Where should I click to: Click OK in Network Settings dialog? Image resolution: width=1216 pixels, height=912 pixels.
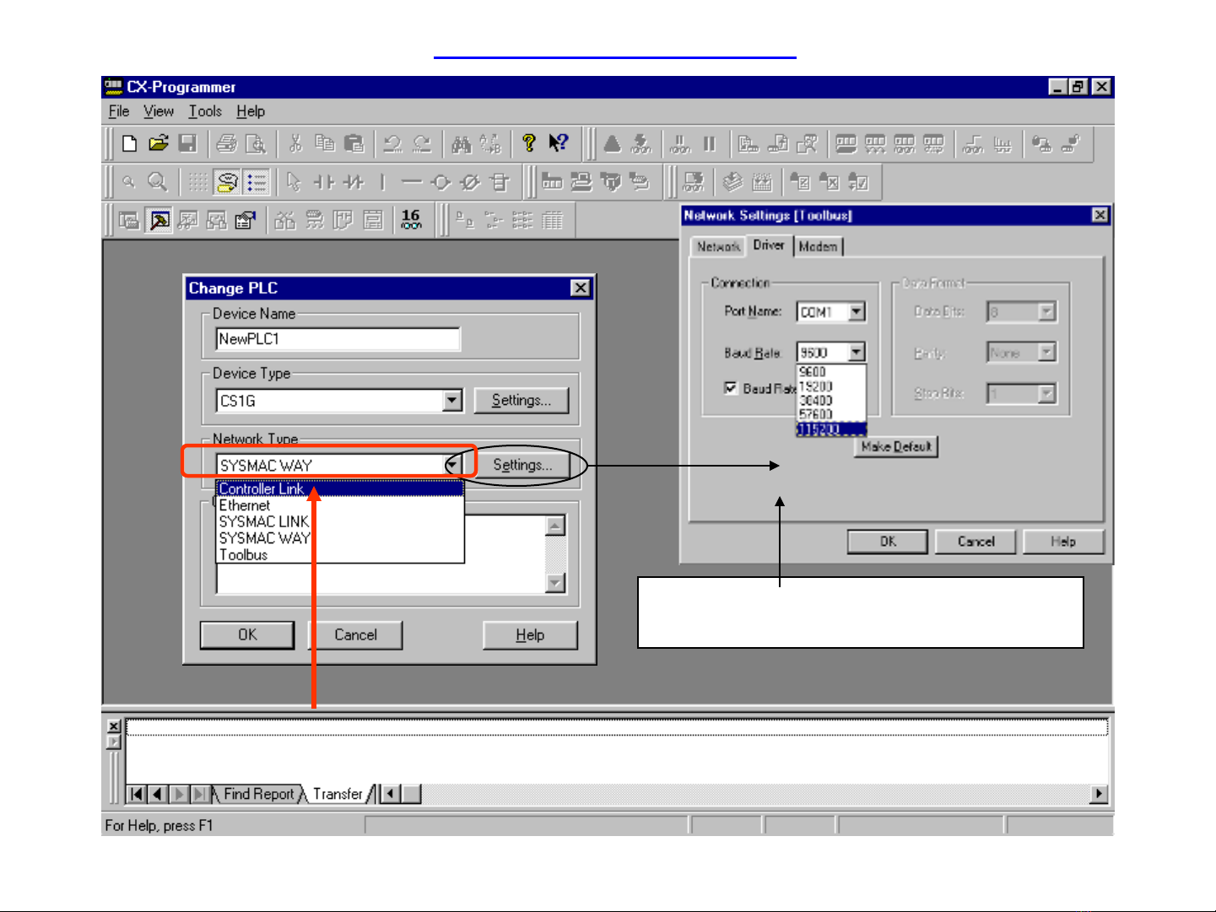coord(888,542)
